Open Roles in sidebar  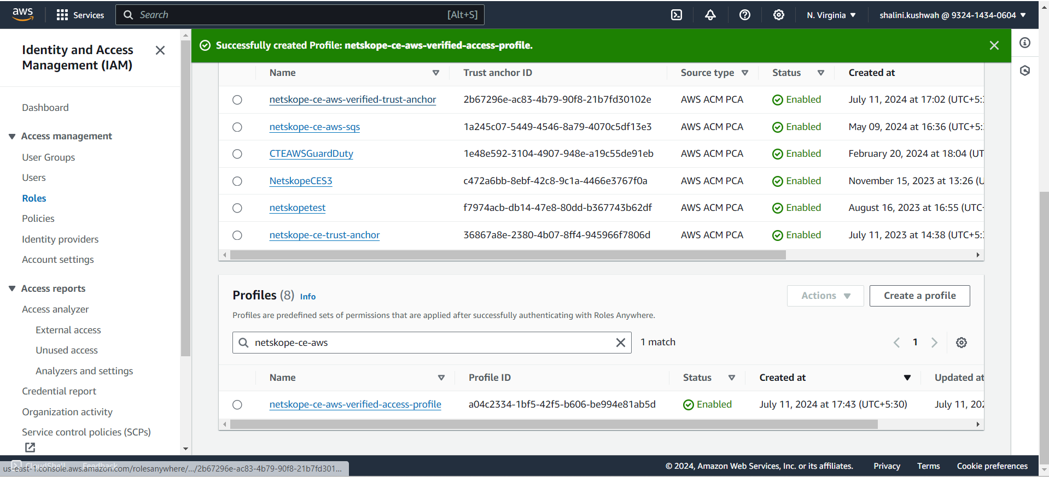(34, 198)
